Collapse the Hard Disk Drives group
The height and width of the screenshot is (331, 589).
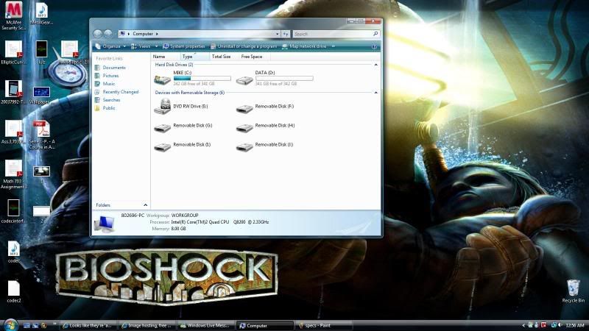375,65
